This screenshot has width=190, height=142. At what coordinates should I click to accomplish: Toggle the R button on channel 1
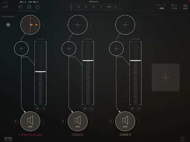point(15,121)
